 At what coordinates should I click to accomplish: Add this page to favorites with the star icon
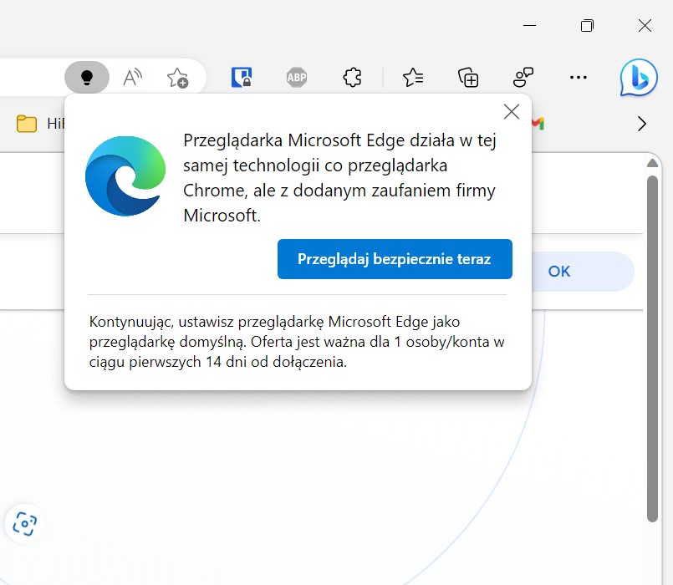click(177, 78)
